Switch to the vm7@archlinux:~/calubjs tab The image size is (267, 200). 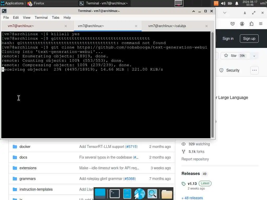tap(178, 26)
